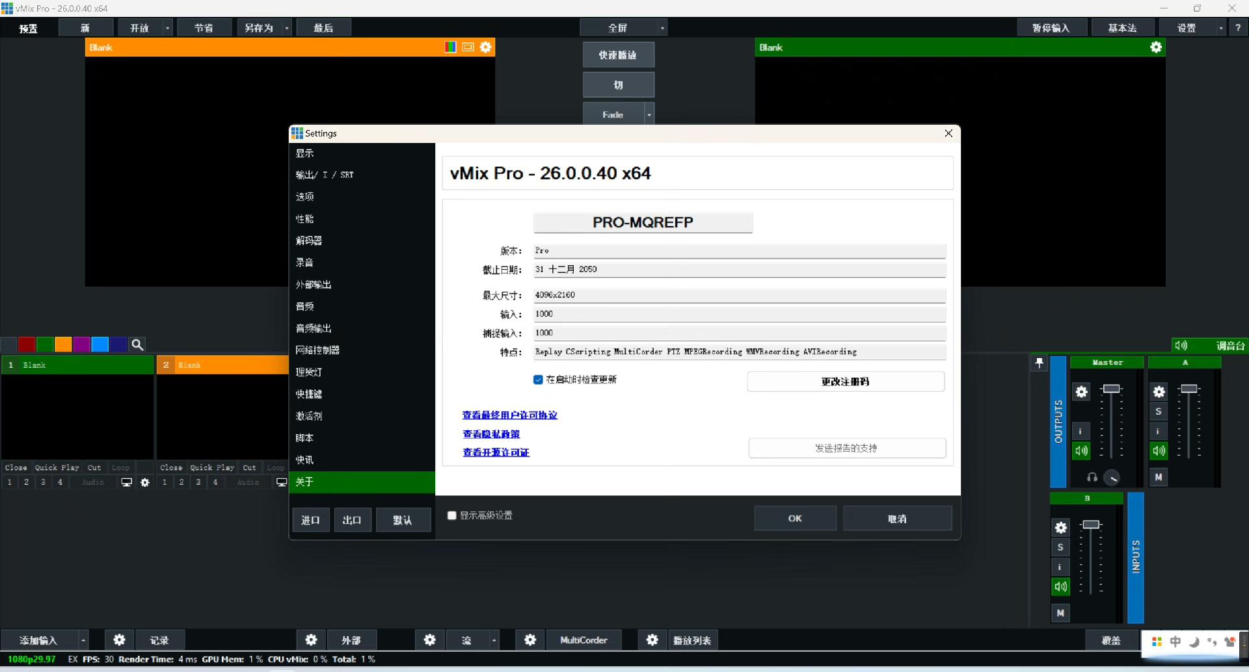Select 显示 in Settings sidebar
This screenshot has height=672, width=1249.
pos(362,153)
